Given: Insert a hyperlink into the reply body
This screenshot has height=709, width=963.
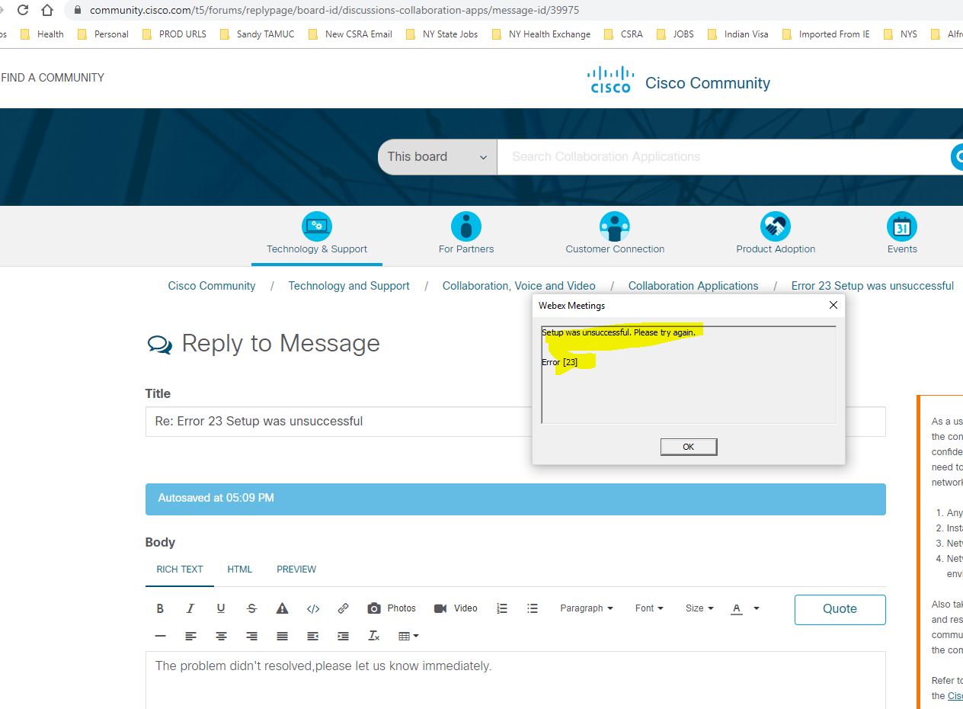Looking at the screenshot, I should 343,608.
